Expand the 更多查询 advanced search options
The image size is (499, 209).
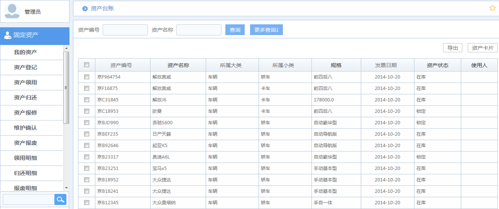(x=266, y=30)
